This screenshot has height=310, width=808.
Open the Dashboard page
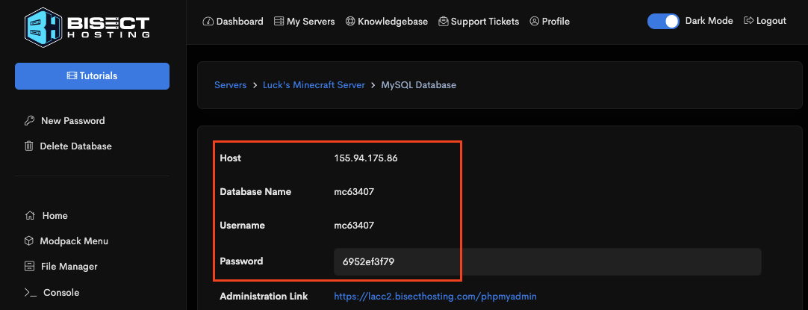click(233, 22)
